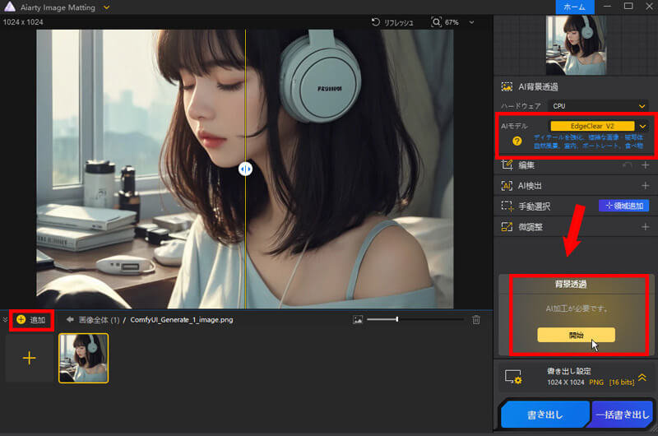Click the preview thumbnail in the right panel
The image size is (658, 436).
(576, 45)
